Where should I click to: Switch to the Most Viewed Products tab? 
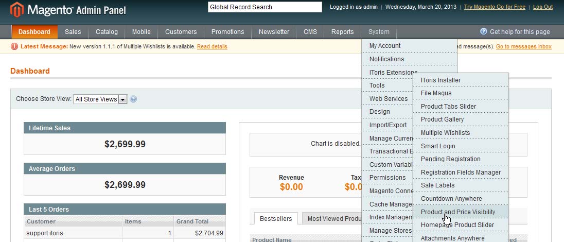(331, 219)
